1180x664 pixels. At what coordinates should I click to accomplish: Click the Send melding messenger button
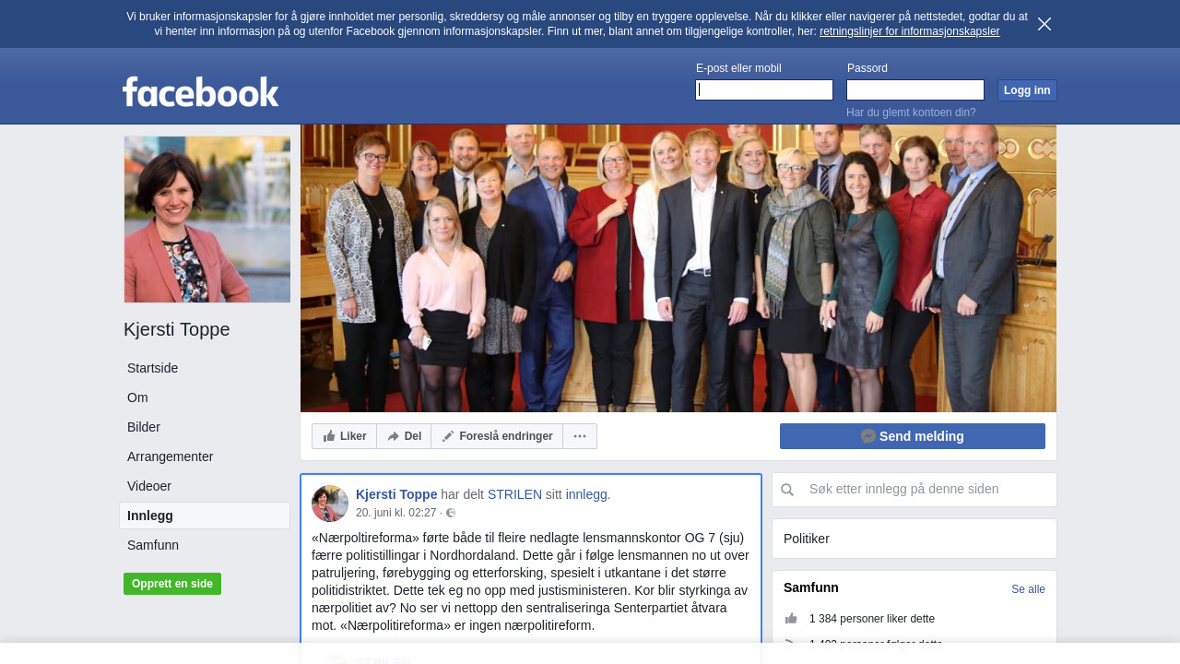(x=913, y=436)
